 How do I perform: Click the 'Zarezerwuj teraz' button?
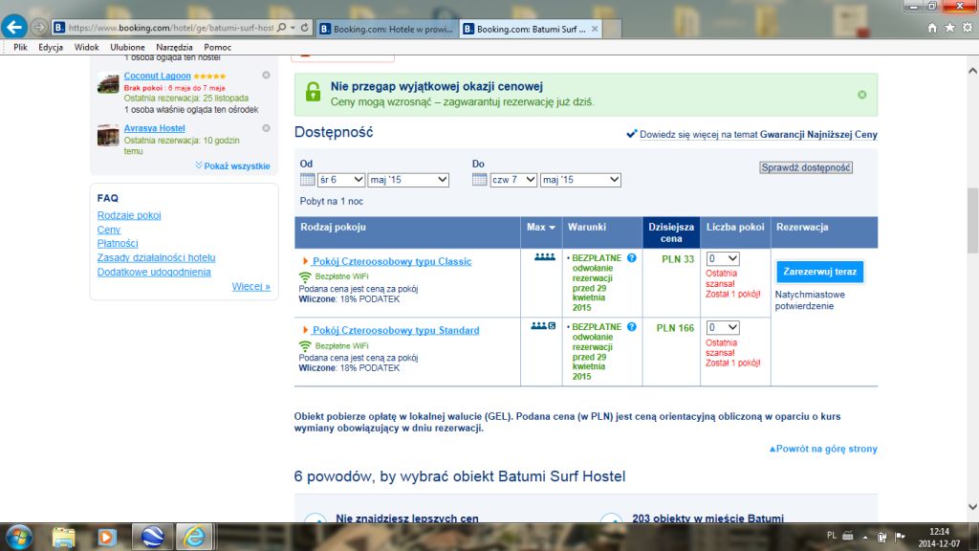pyautogui.click(x=819, y=272)
